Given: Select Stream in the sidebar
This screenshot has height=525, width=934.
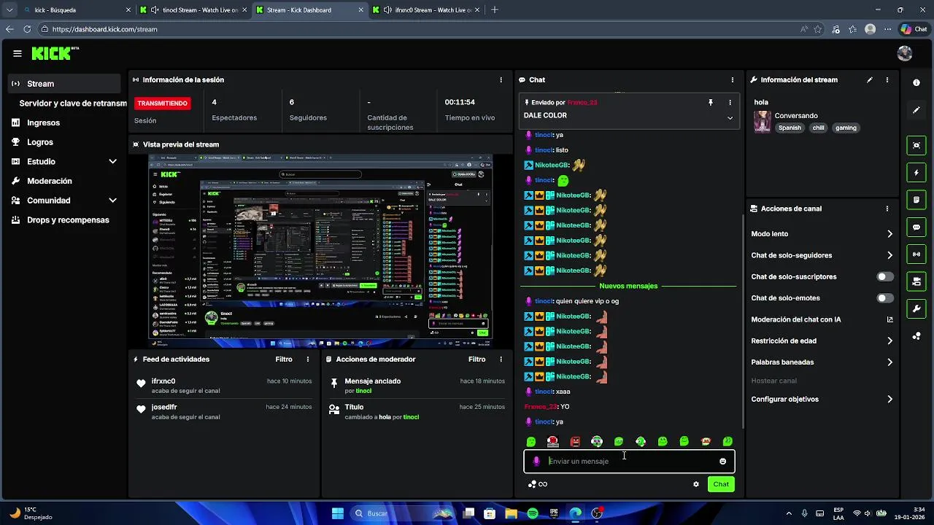Looking at the screenshot, I should [65, 84].
